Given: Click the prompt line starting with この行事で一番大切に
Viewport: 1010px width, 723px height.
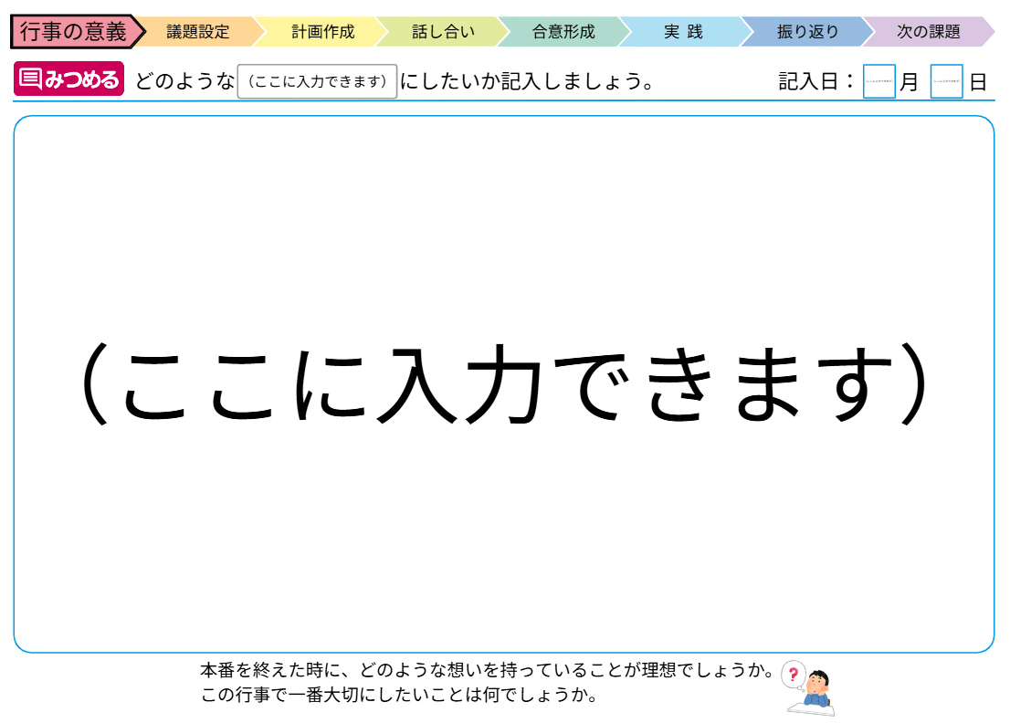Looking at the screenshot, I should coord(399,696).
